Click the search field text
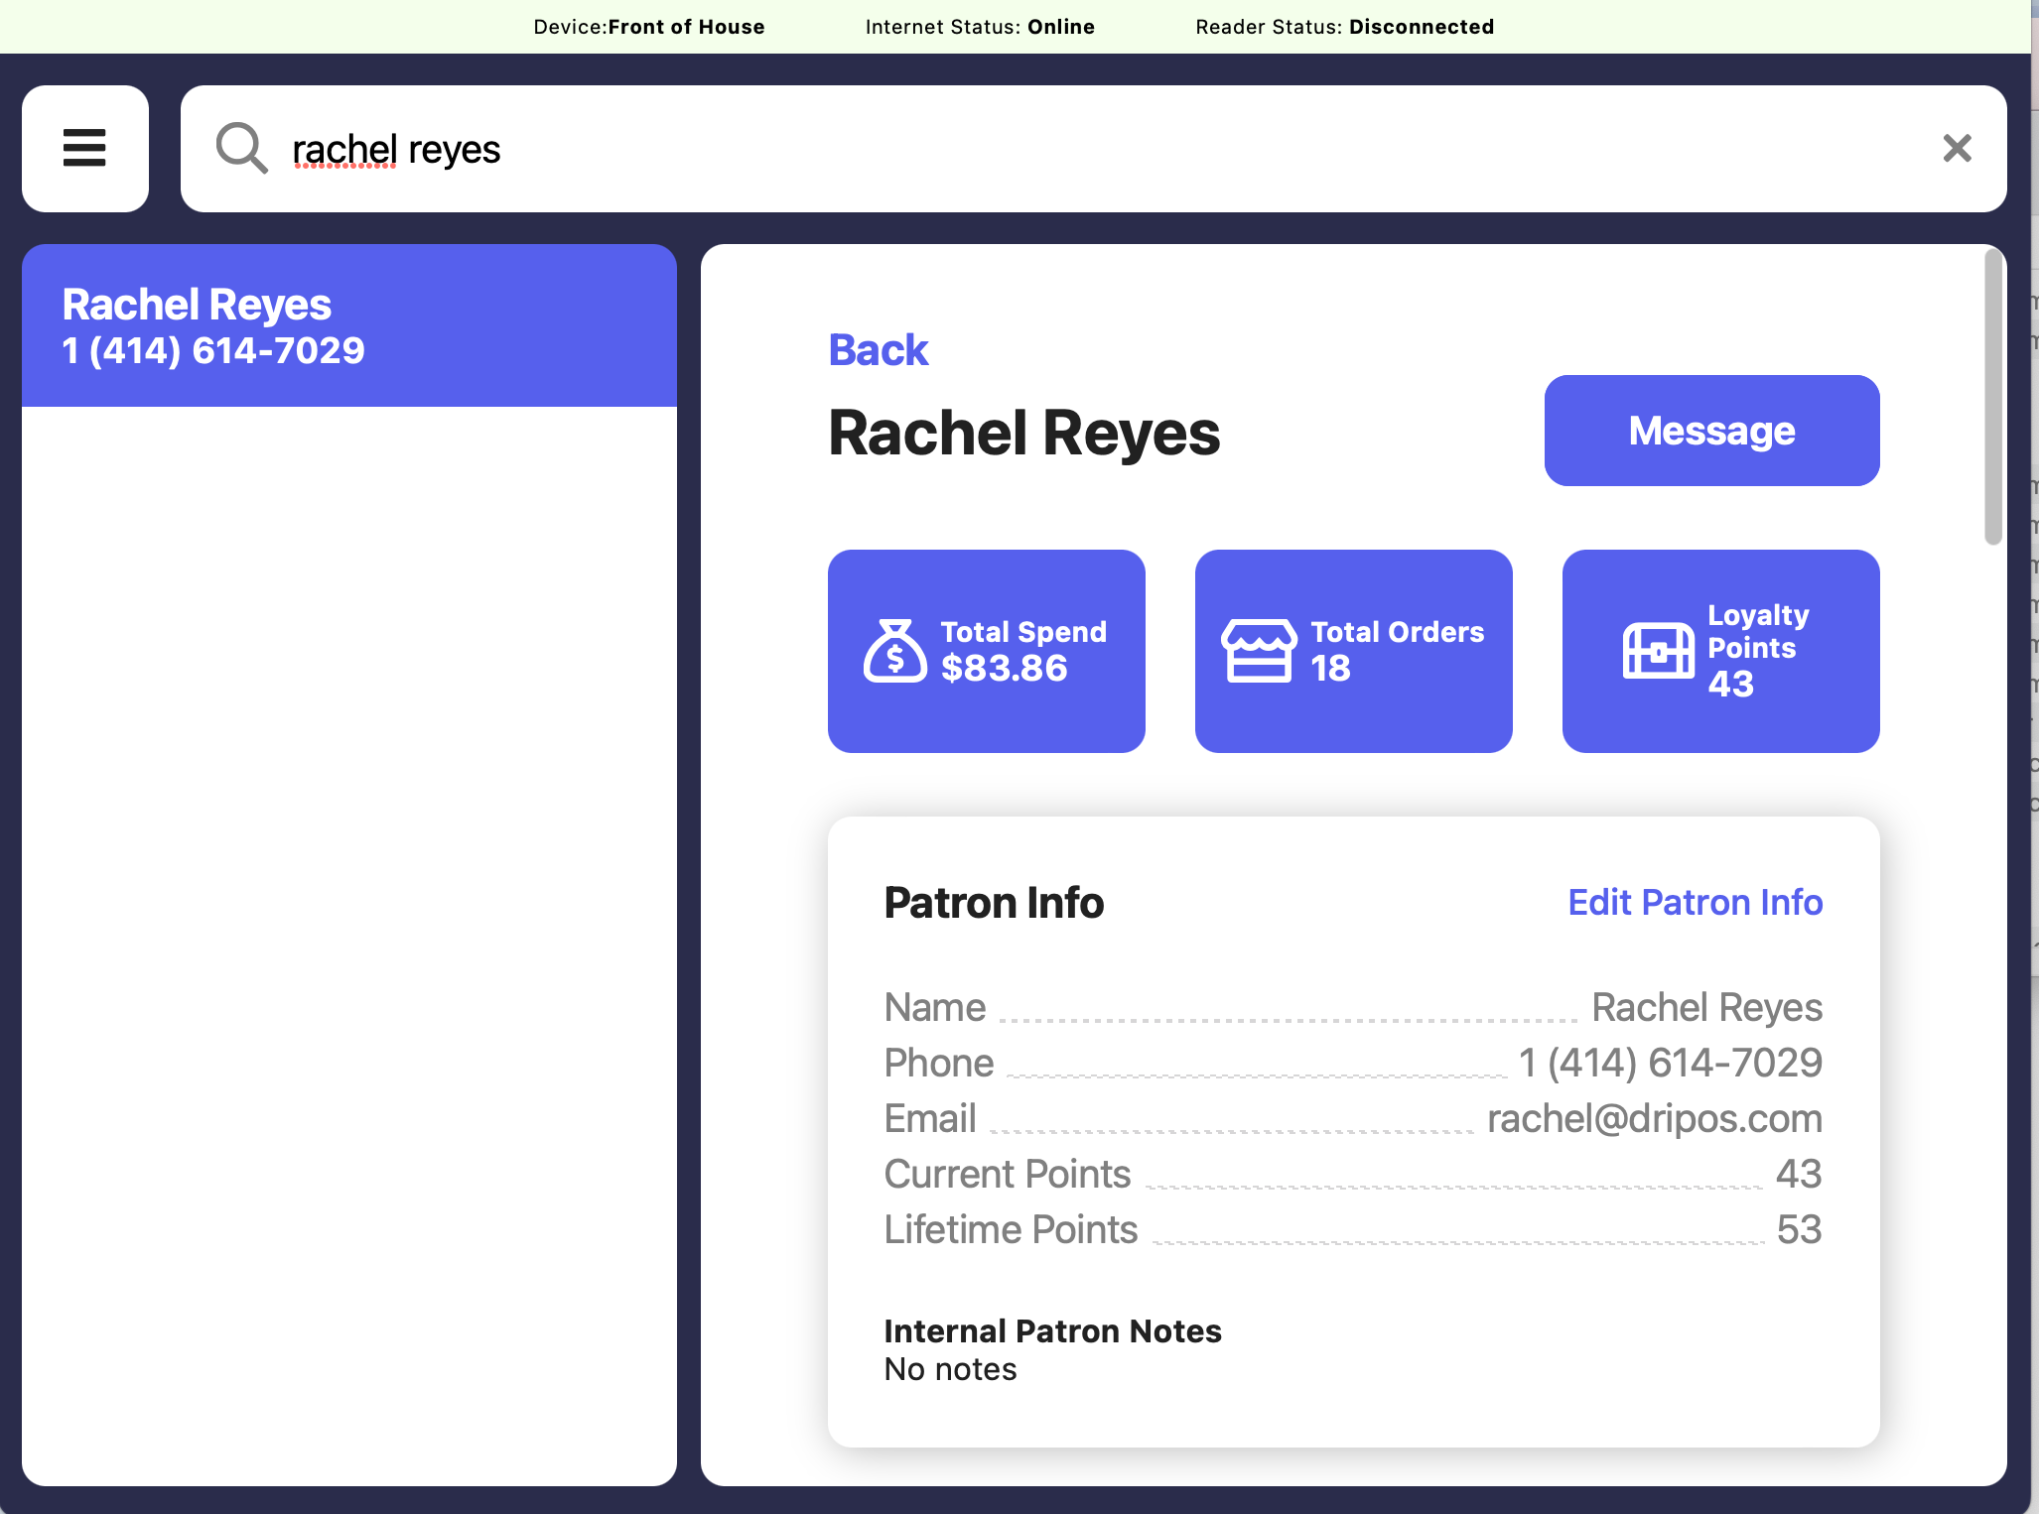 tap(396, 150)
